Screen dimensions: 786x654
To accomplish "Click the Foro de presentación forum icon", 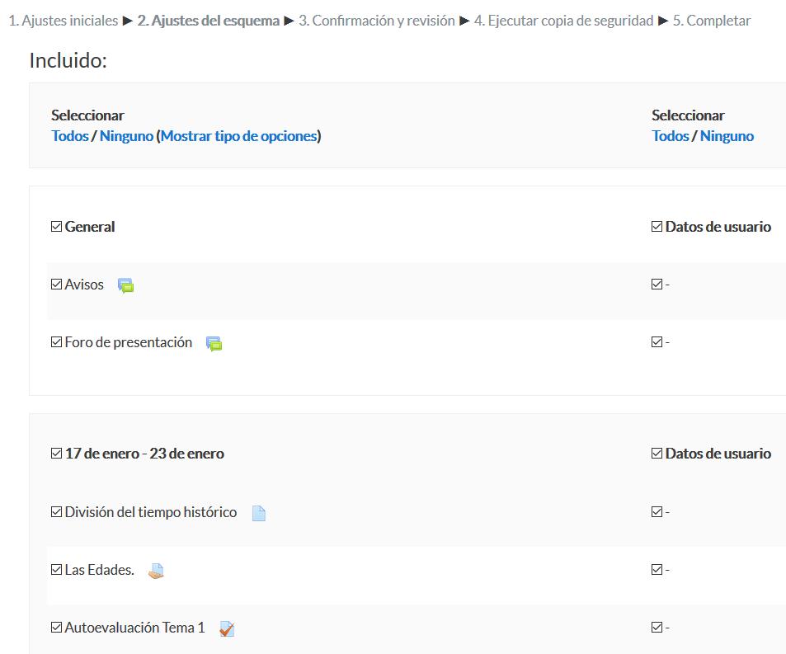I will click(x=214, y=343).
